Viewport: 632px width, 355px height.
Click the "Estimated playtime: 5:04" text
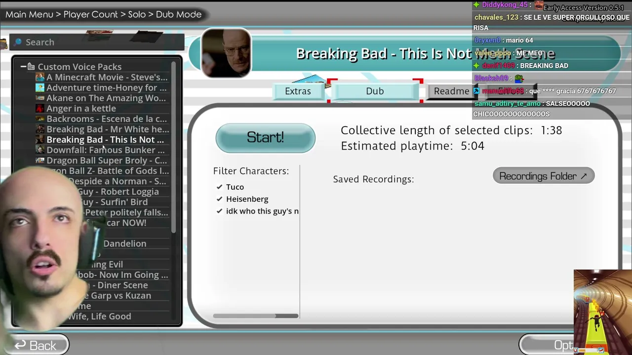tap(412, 146)
